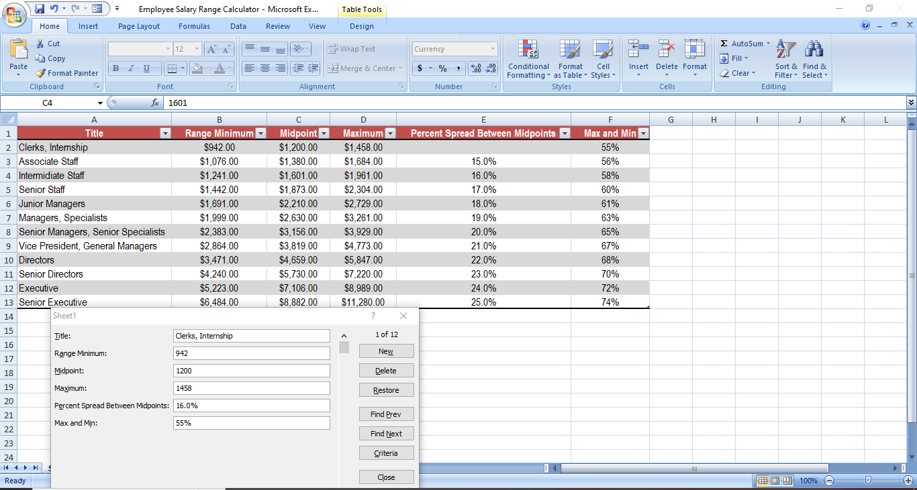
Task: Open Conditional Formatting options
Action: pos(528,59)
